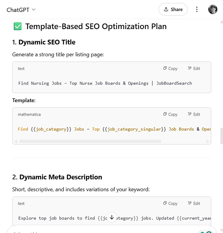Click the 'Dynamic SEO Title' heading

[x=47, y=42]
